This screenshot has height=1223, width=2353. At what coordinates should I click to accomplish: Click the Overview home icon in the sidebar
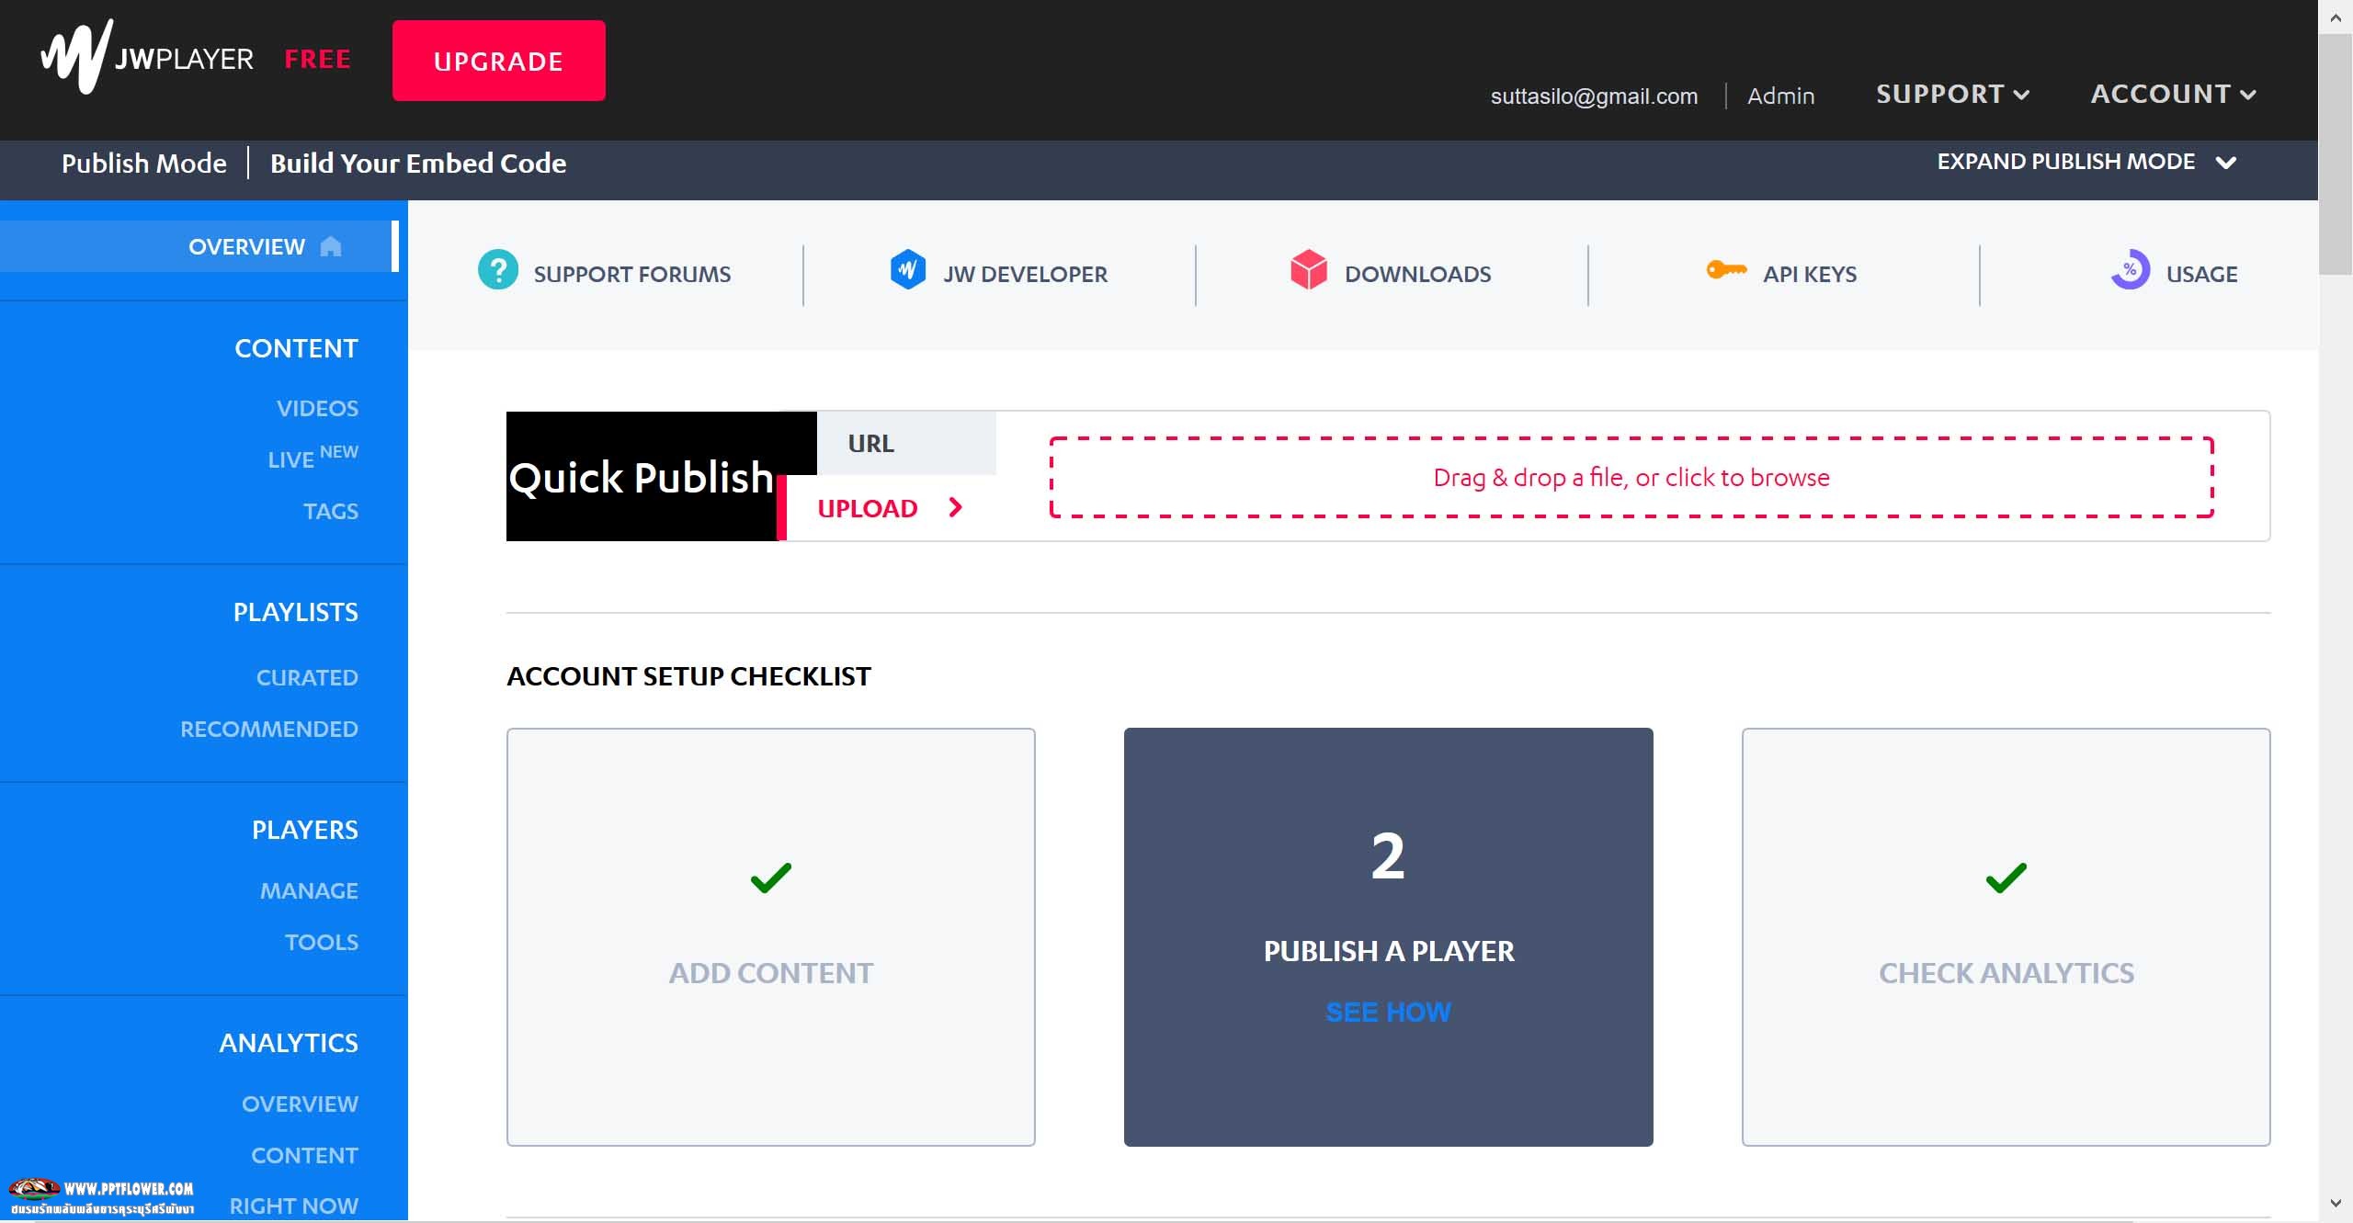tap(331, 246)
